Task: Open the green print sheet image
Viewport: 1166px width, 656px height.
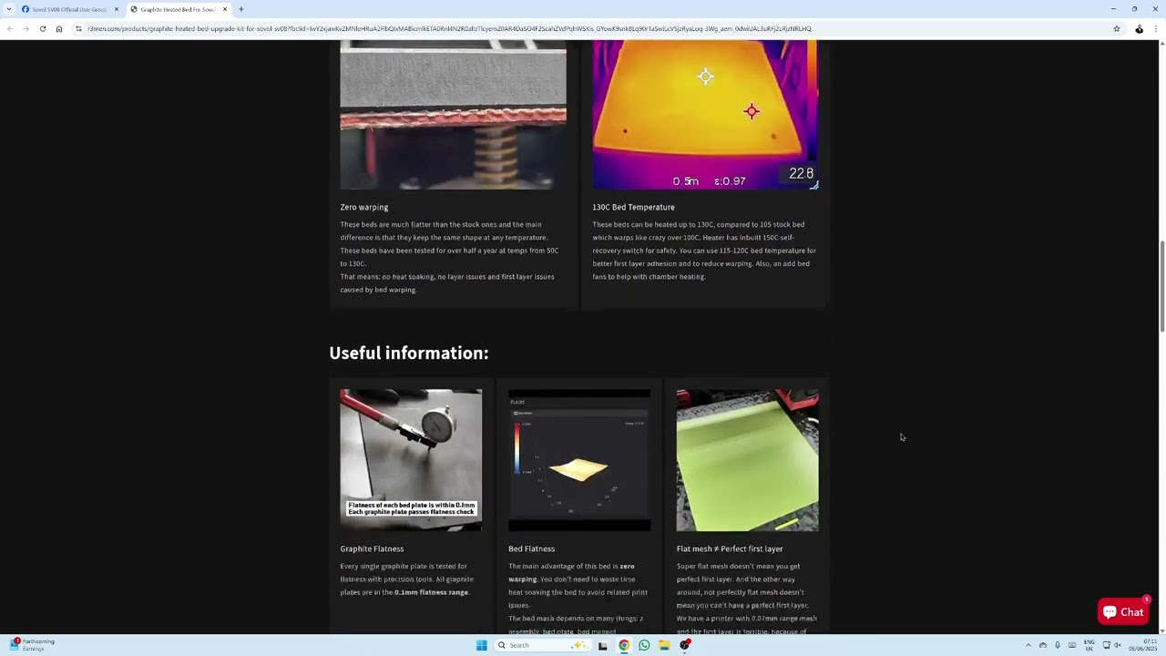Action: tap(747, 460)
